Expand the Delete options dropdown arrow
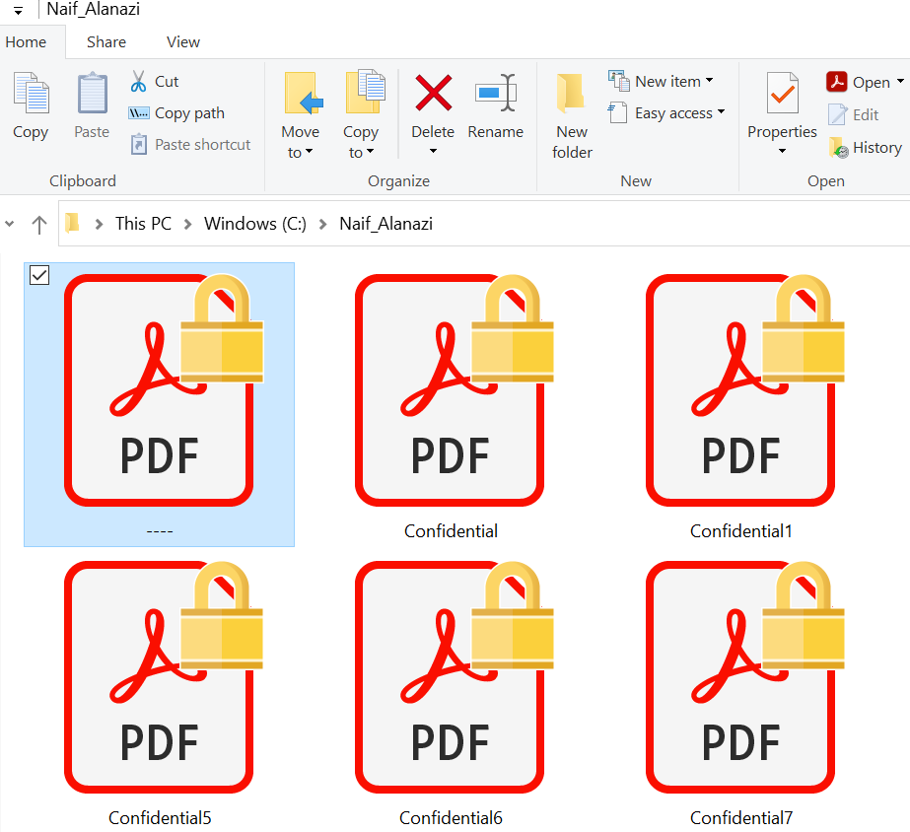The width and height of the screenshot is (910, 832). coord(433,152)
